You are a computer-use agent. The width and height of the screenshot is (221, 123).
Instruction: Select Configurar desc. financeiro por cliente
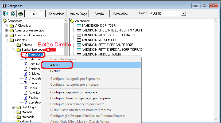[x=91, y=104]
